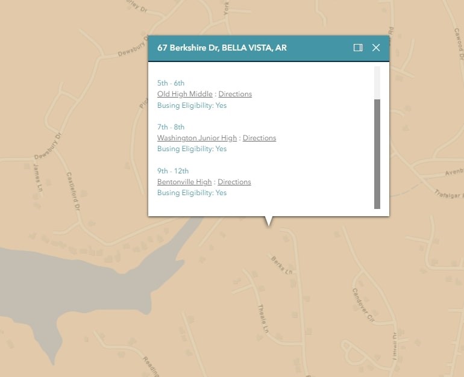Get Directions to Bentonville High
This screenshot has height=377, width=464.
point(234,182)
